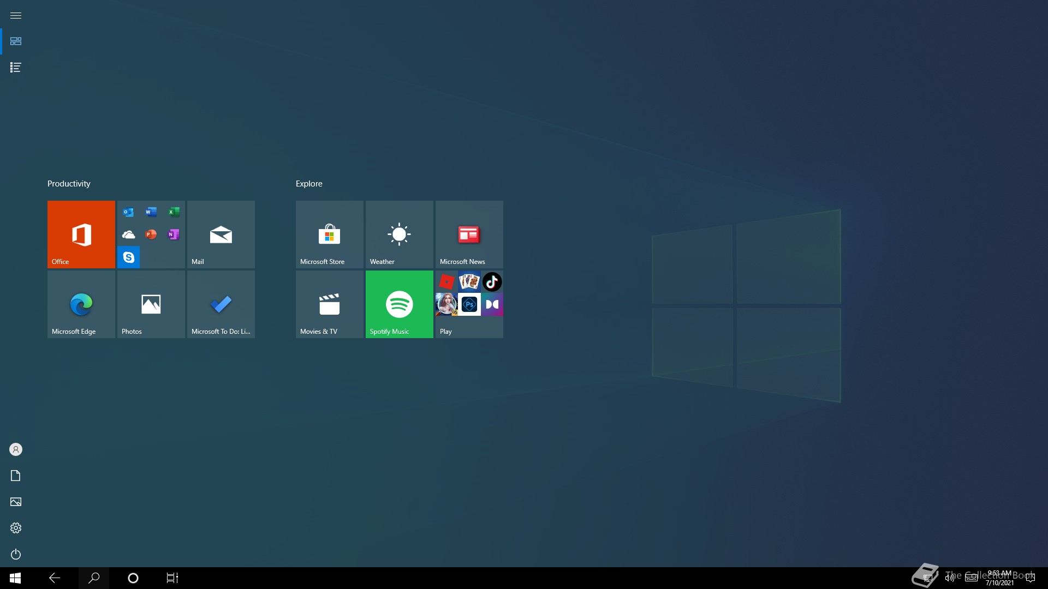The width and height of the screenshot is (1048, 589).
Task: Open TikTok in the Play folder
Action: click(492, 282)
